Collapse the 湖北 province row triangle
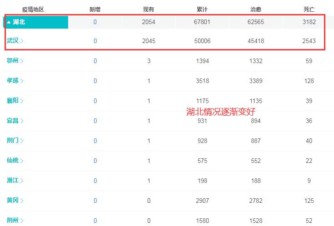Image resolution: width=334 pixels, height=226 pixels. click(9, 22)
